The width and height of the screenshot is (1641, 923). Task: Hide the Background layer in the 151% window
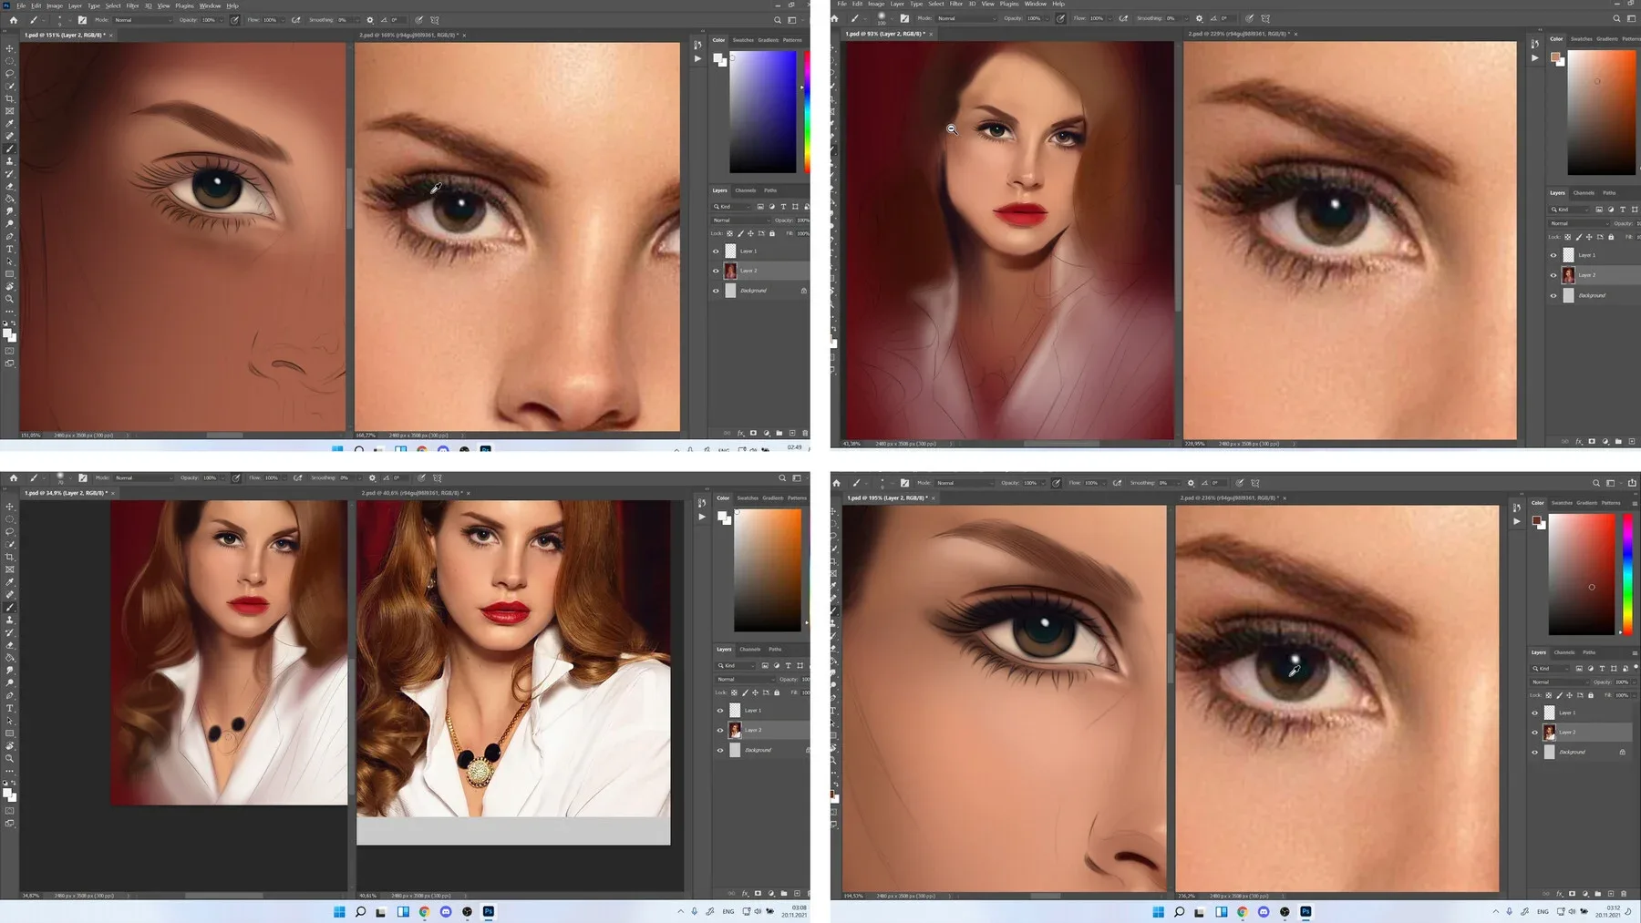click(x=716, y=291)
